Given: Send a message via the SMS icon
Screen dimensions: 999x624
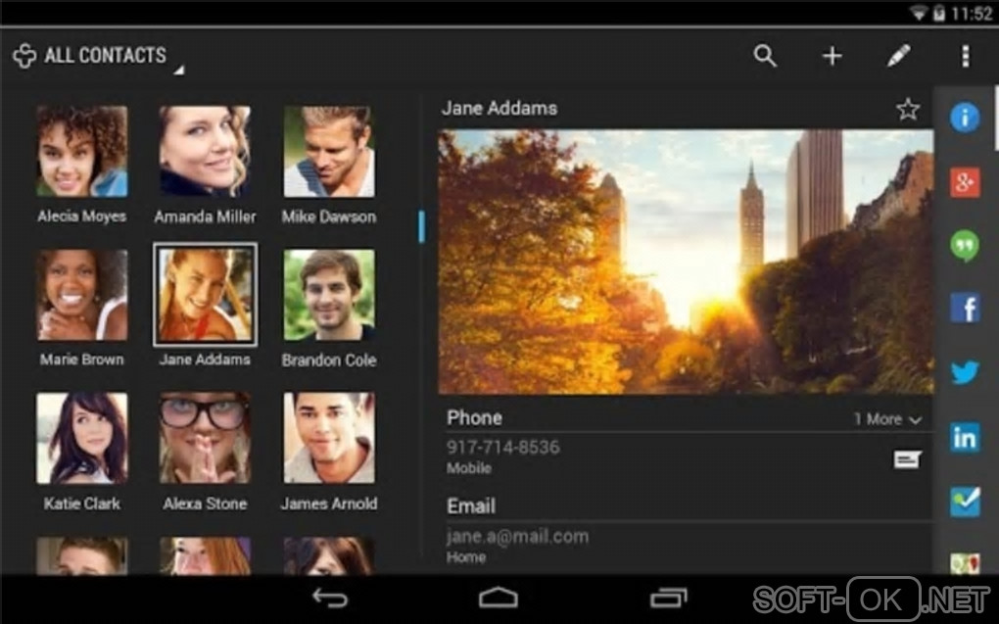Looking at the screenshot, I should coord(907,459).
